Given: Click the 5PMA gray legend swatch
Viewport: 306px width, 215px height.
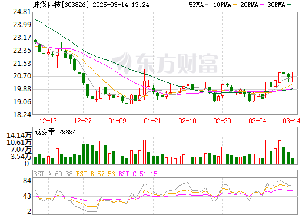Looking at the screenshot, I should (x=207, y=5).
